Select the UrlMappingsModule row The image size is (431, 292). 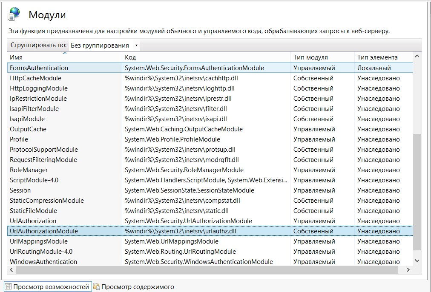pos(210,241)
